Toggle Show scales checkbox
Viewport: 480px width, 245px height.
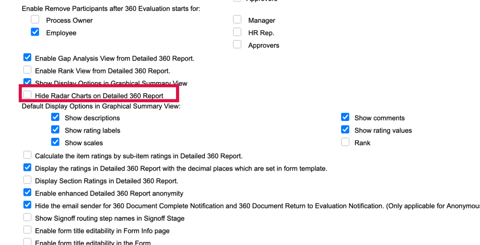pyautogui.click(x=55, y=142)
